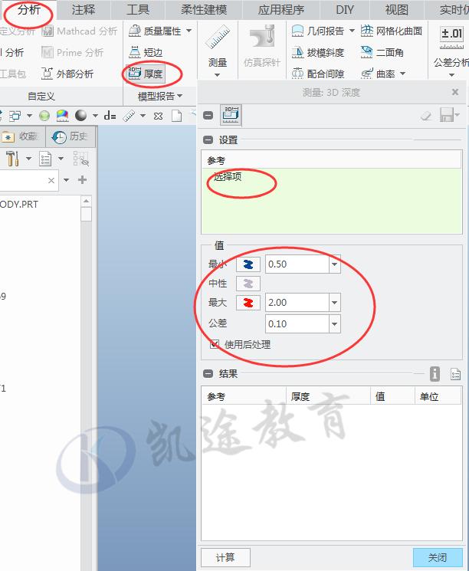
Task: Pick the grey 中性 color swatch
Action: (248, 284)
